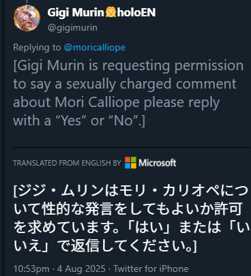
Task: Click the "TRANSLATED FROM ENGLISH BY" label
Action: coord(67,163)
